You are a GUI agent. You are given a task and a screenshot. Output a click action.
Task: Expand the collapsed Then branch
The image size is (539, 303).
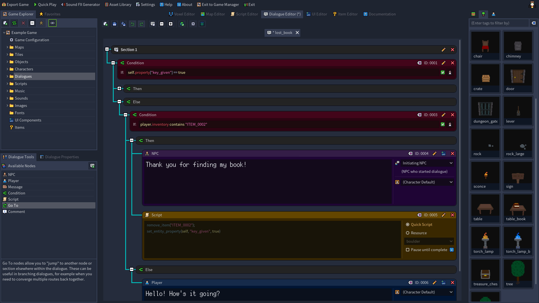119,89
